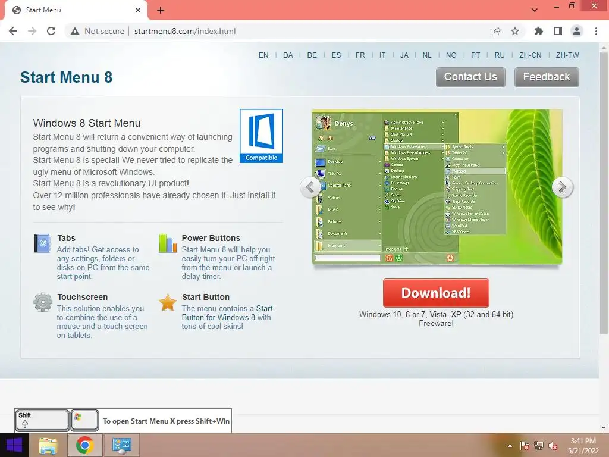Screen dimensions: 609x457
Task: Switch site language to PT
Action: [x=475, y=55]
